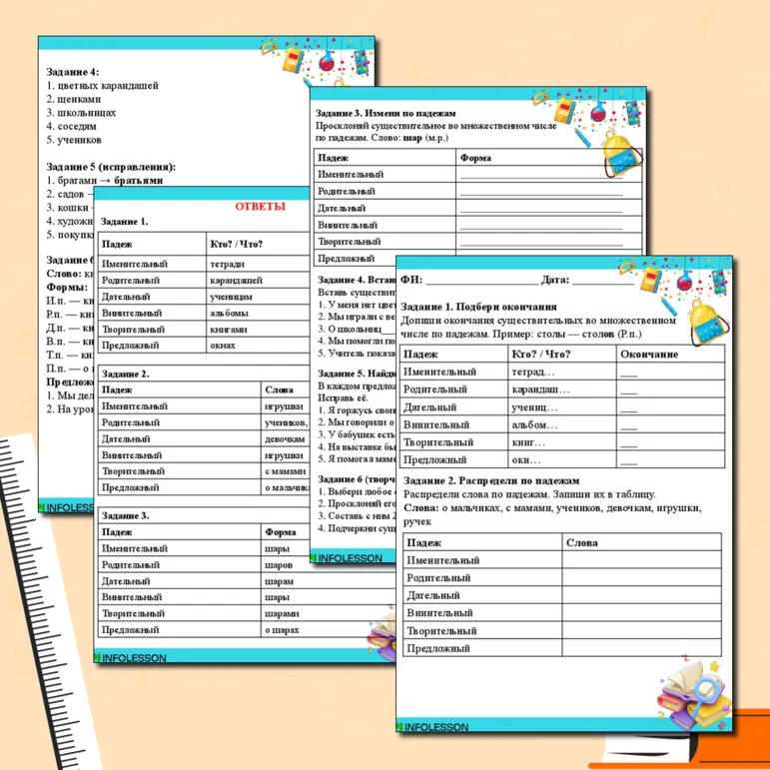Click empty Слова cell beside Творительный on front worksheet
This screenshot has height=770, width=770.
(x=641, y=631)
